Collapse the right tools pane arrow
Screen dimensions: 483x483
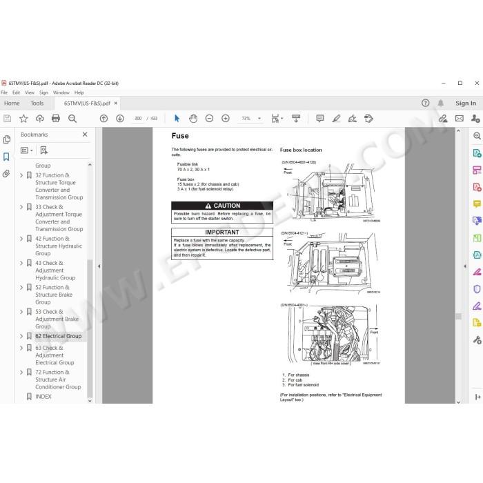coord(465,266)
